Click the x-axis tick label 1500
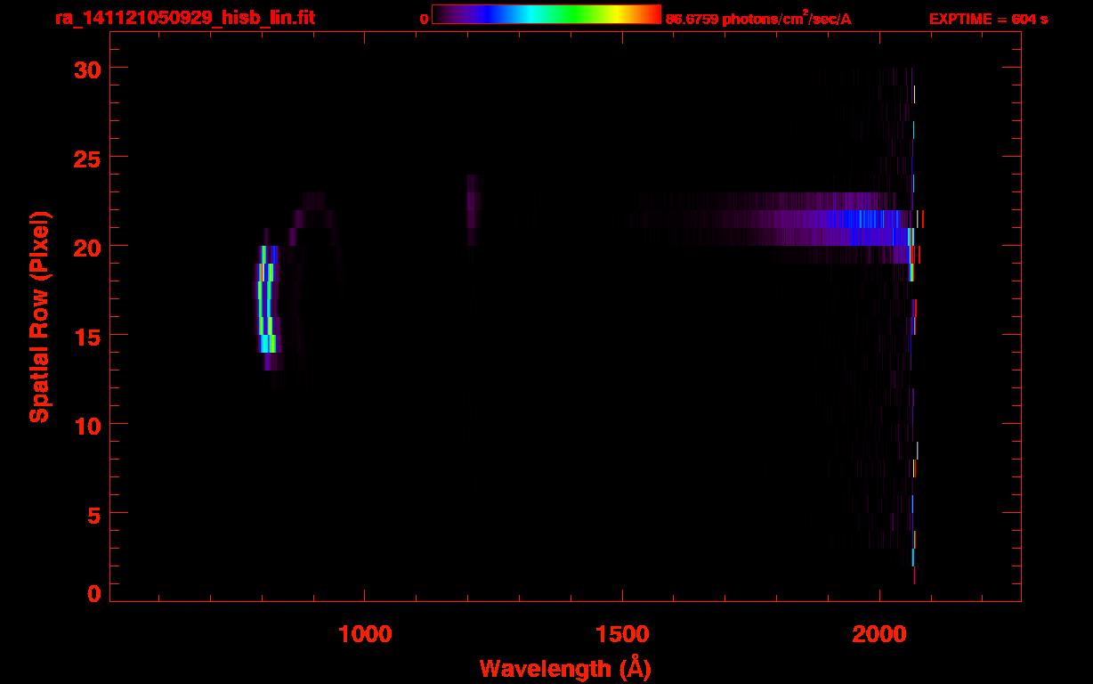Screen dimensions: 1093x684 point(622,634)
